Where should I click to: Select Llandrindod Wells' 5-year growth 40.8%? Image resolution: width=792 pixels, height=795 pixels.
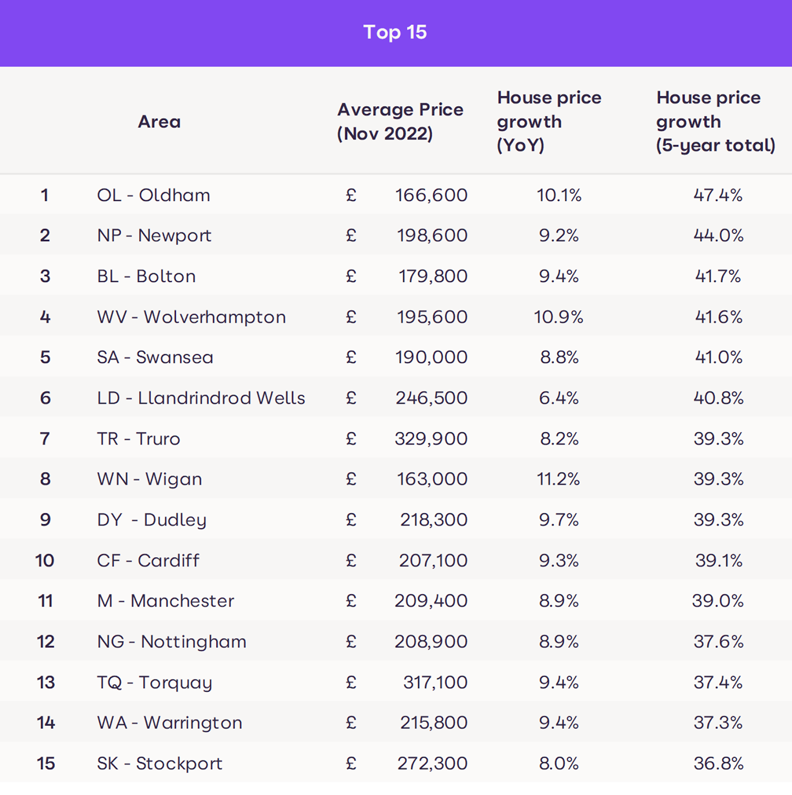[x=718, y=398]
